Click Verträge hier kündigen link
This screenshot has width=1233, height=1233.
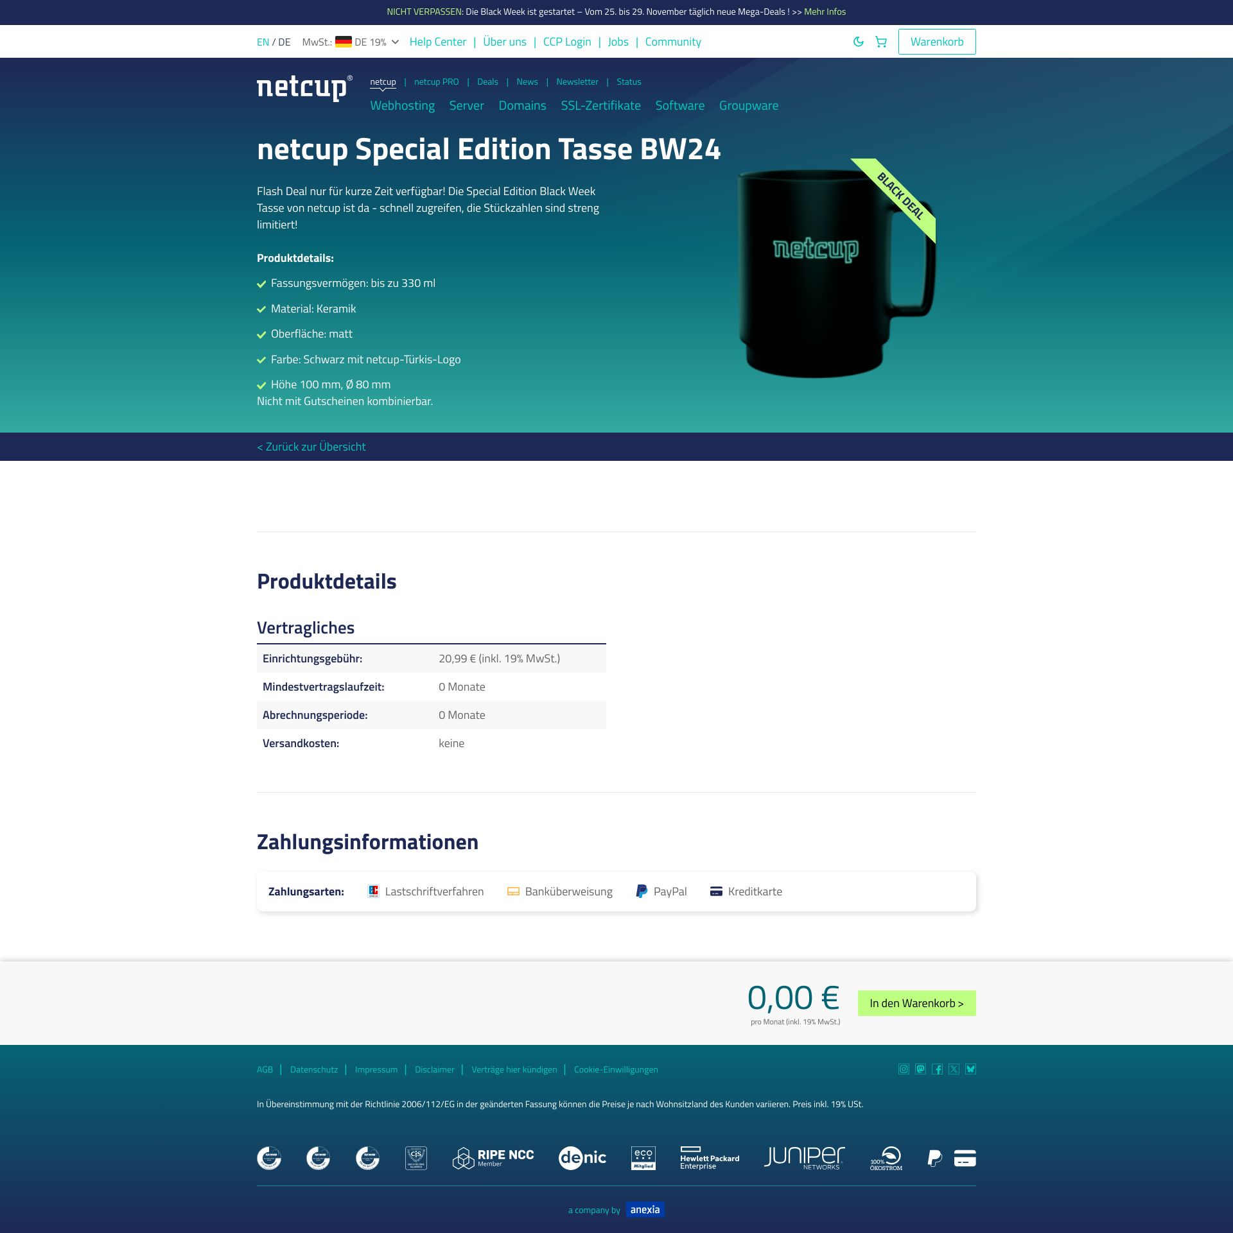514,1069
